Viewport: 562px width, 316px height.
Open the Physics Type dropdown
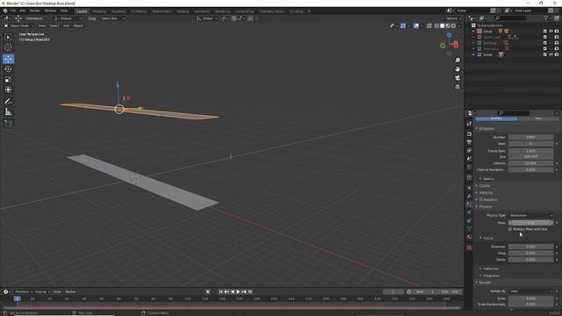click(x=530, y=215)
